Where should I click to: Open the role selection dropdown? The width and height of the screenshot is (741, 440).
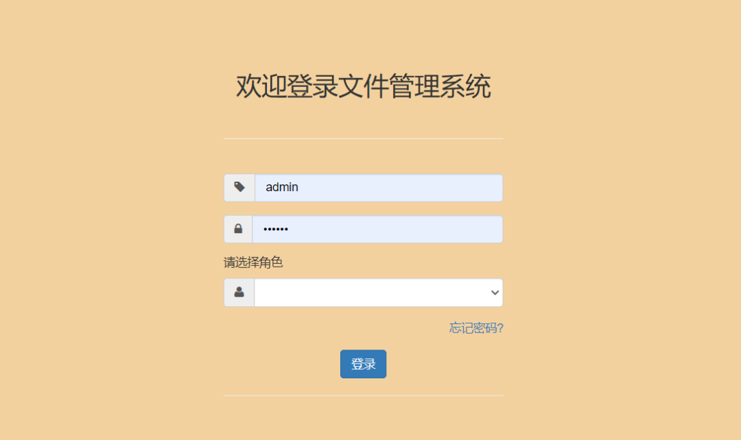point(379,293)
